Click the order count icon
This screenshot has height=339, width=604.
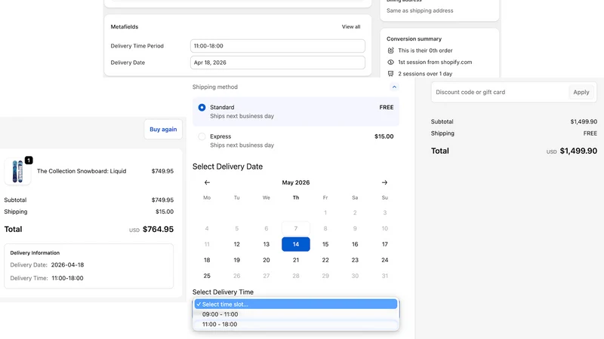(x=390, y=50)
